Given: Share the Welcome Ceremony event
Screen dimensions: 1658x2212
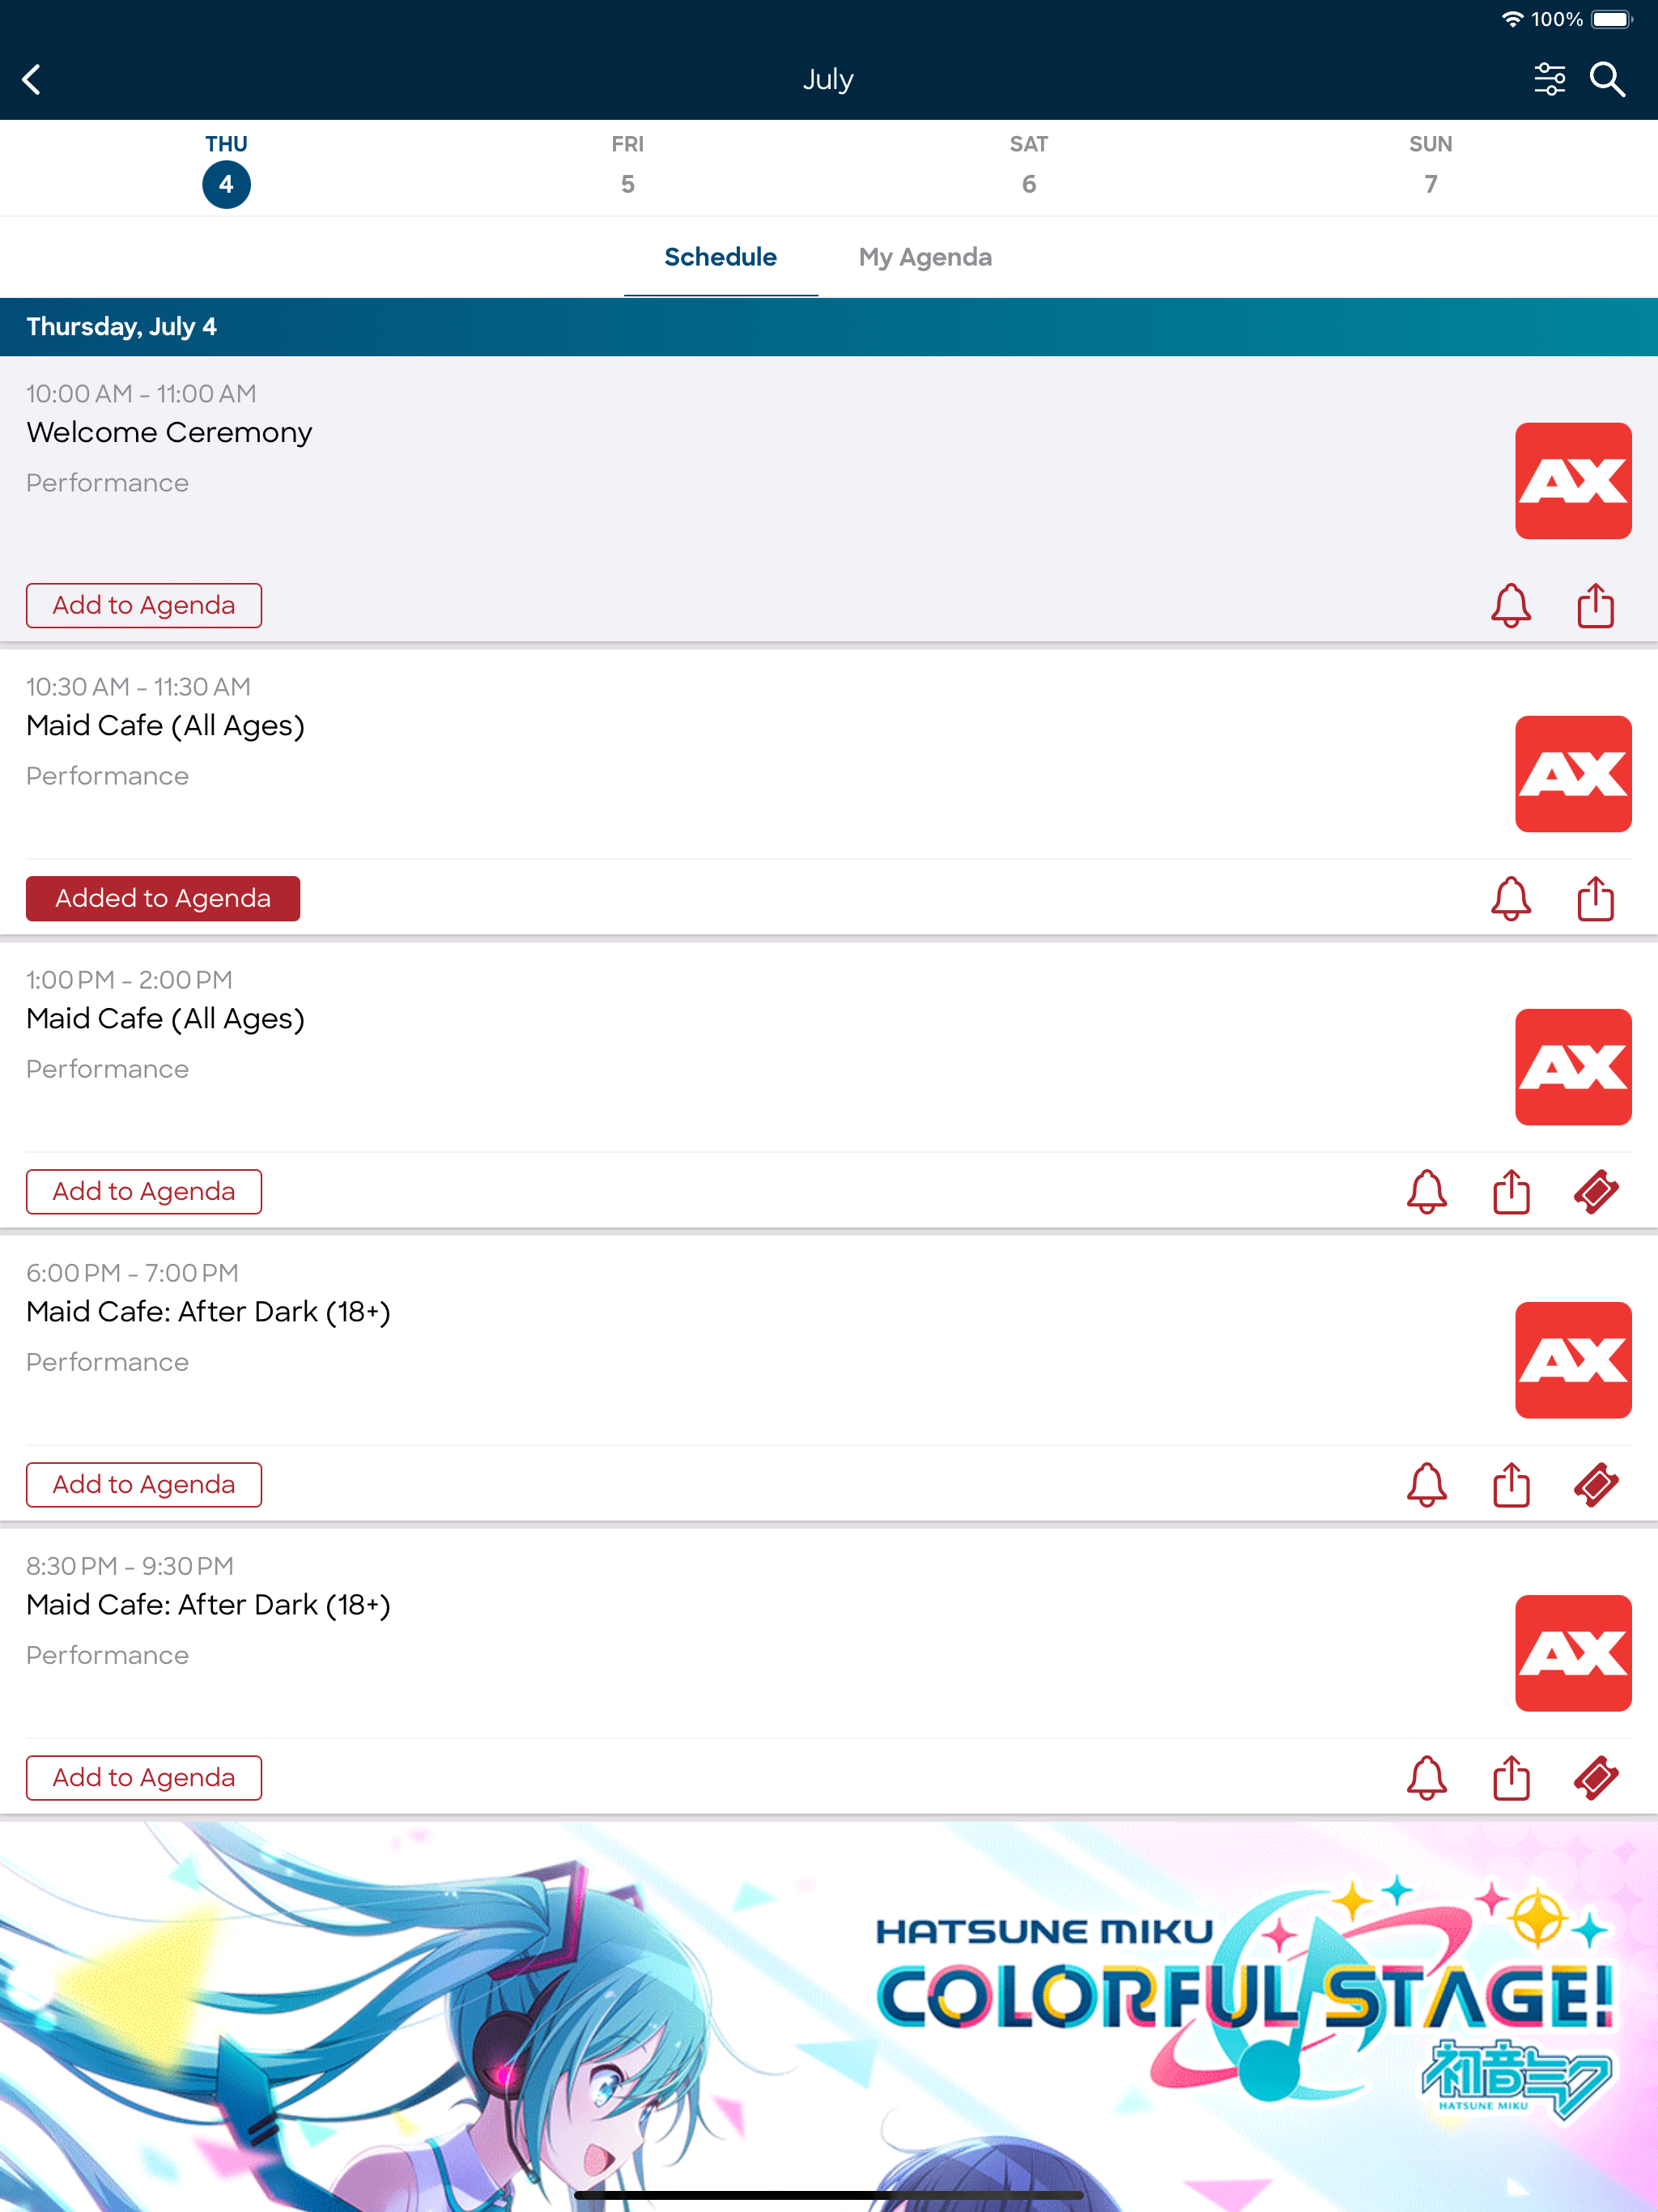Looking at the screenshot, I should tap(1595, 605).
